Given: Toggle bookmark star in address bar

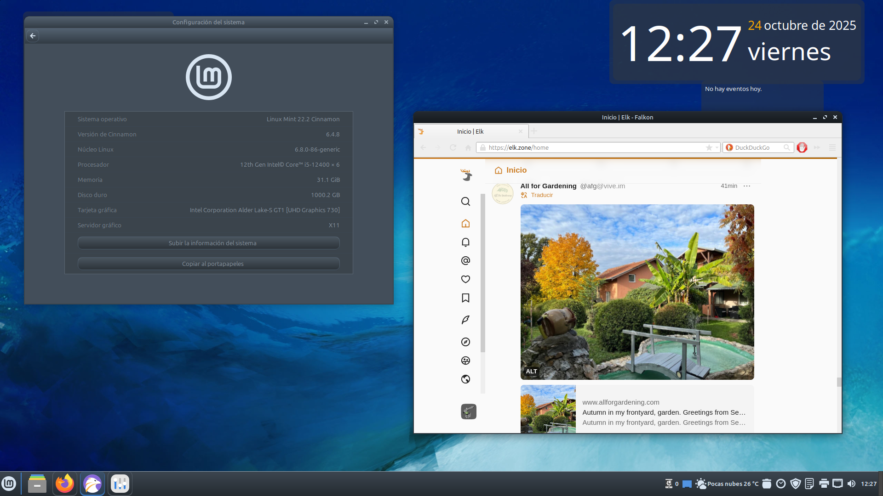Looking at the screenshot, I should click(709, 147).
